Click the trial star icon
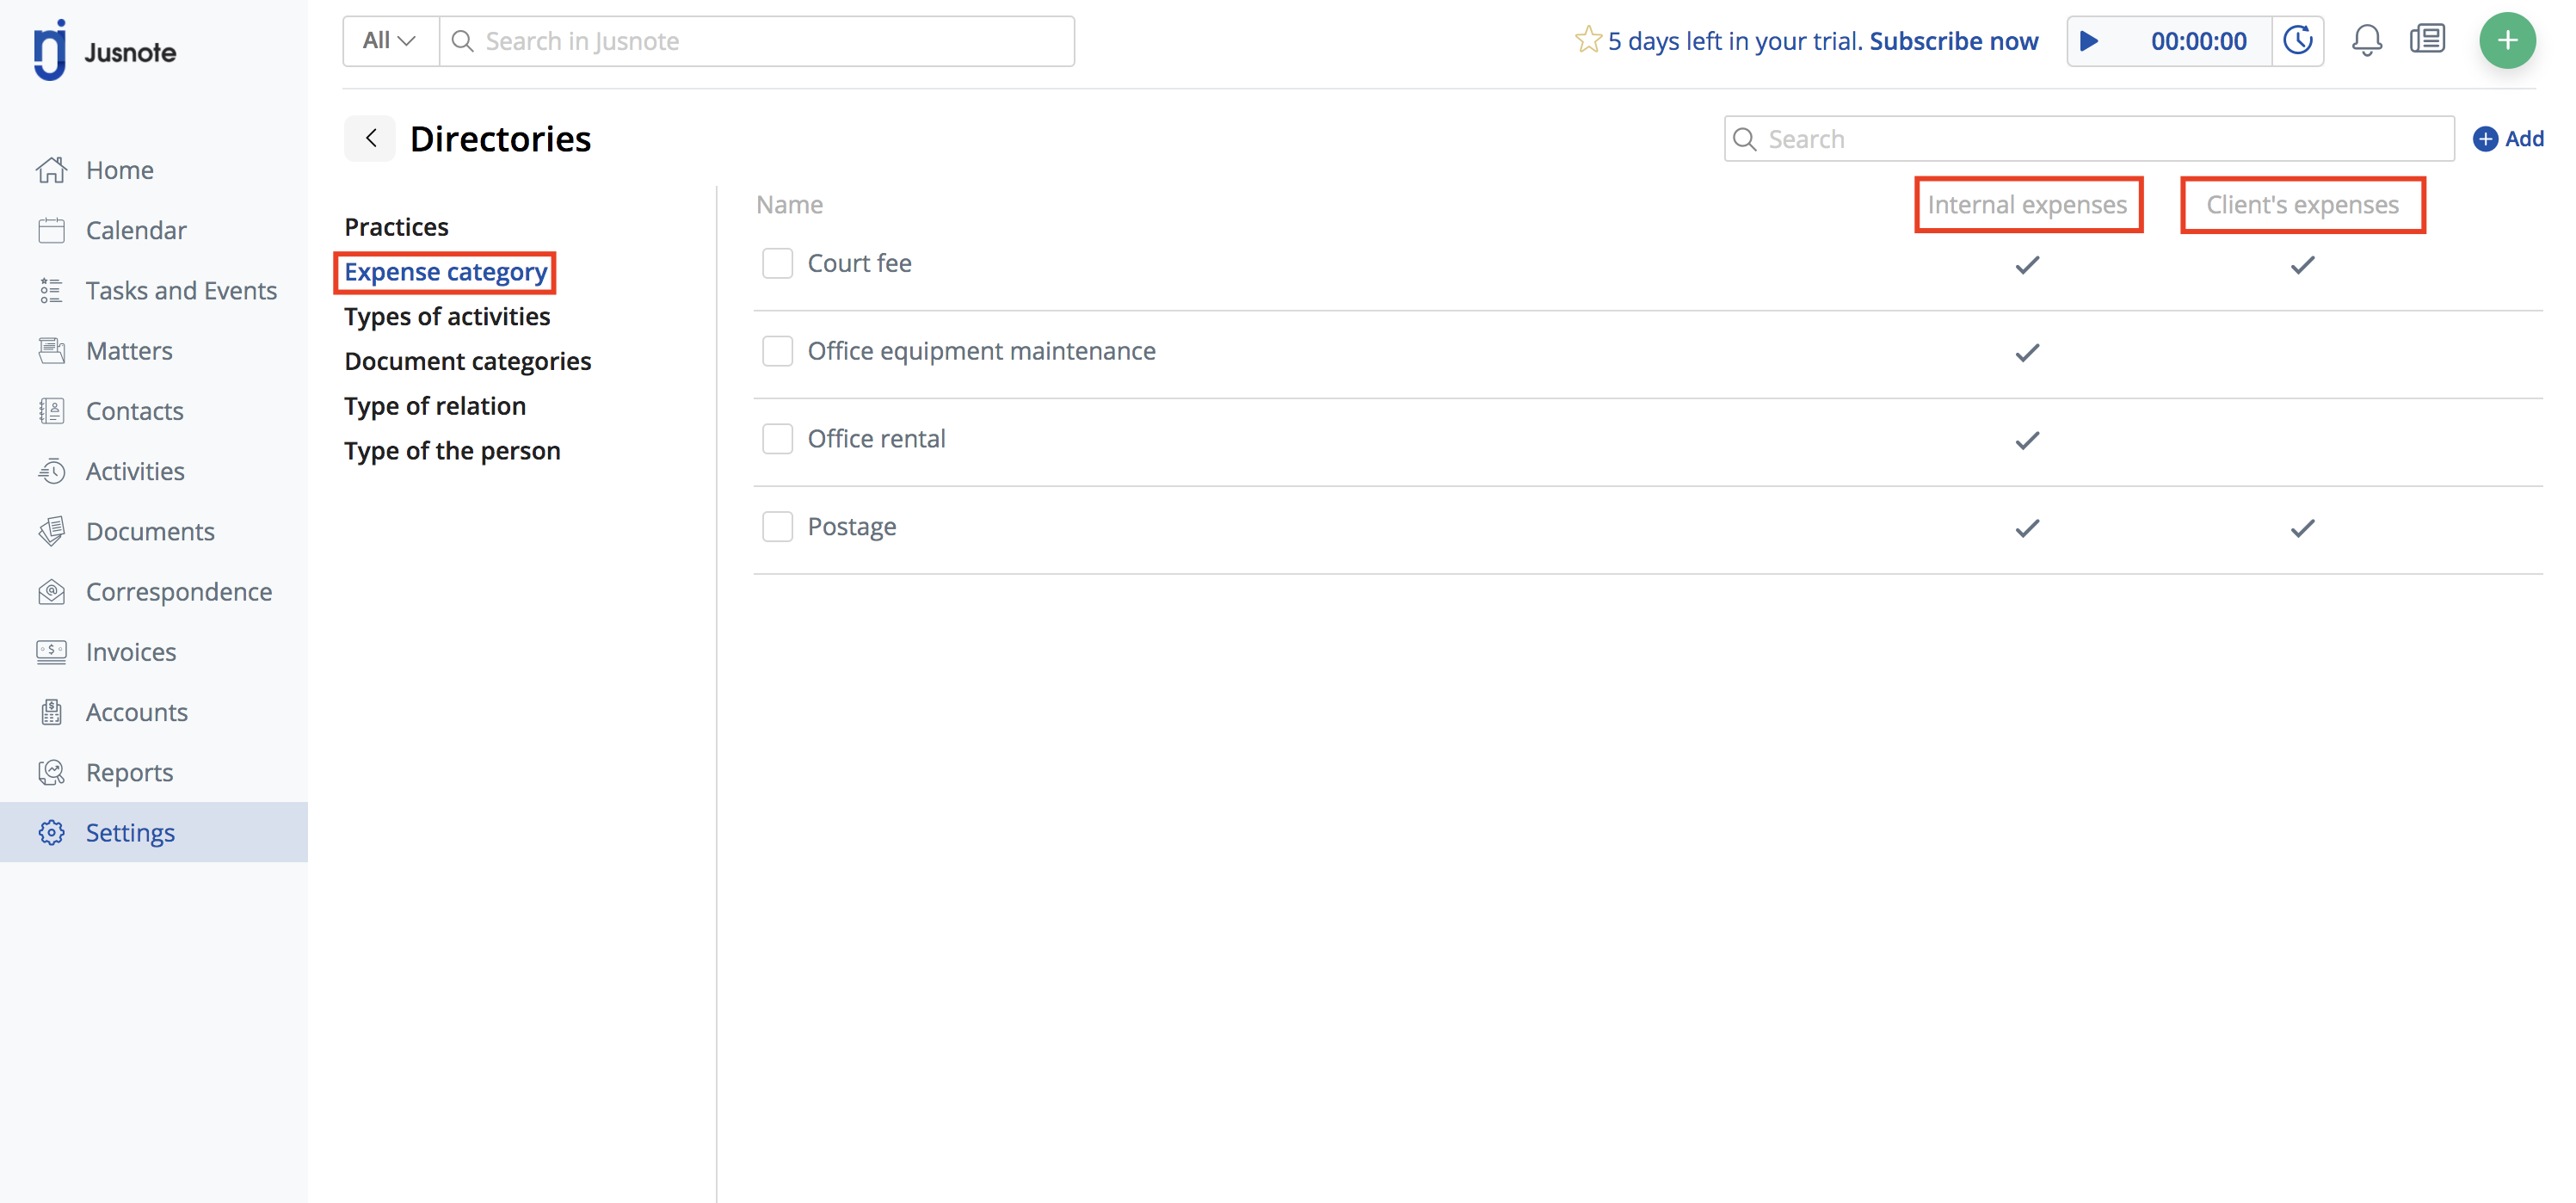 point(1587,40)
